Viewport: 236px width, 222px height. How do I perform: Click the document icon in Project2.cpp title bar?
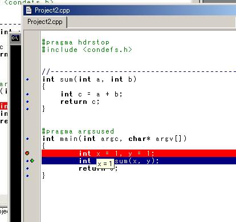(x=29, y=10)
